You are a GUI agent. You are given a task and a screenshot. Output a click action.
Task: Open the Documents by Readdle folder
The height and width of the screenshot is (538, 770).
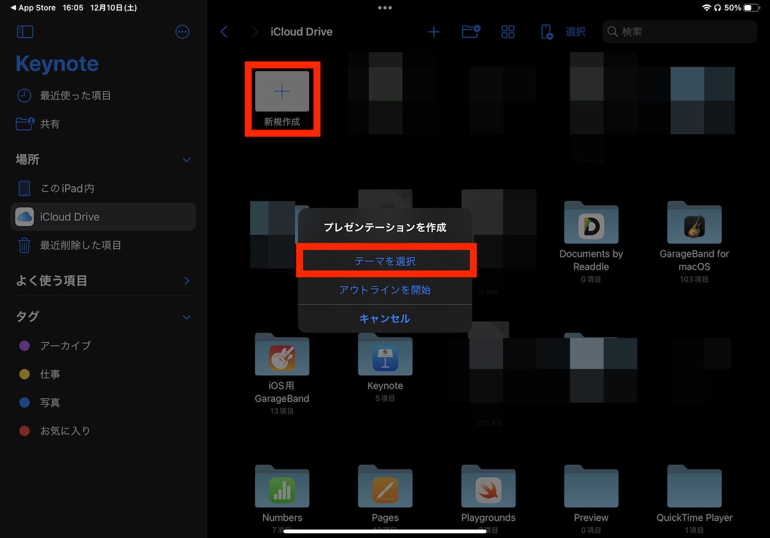click(591, 241)
